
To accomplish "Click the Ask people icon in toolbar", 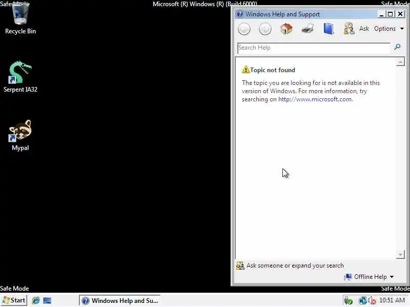I will pyautogui.click(x=349, y=29).
